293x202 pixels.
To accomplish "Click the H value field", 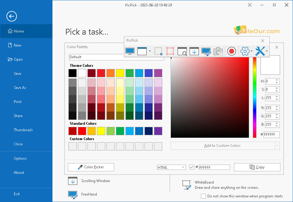I will (x=270, y=81).
